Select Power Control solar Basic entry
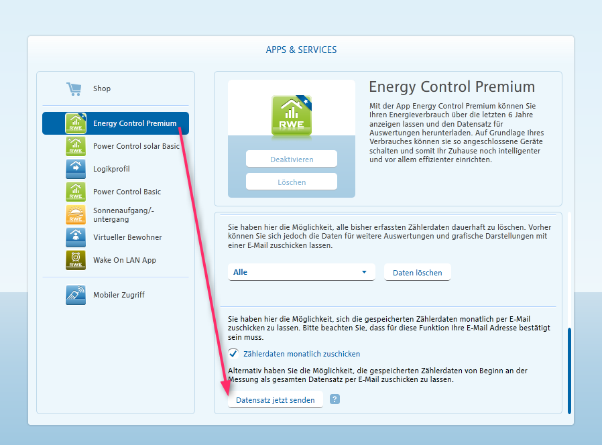Image resolution: width=602 pixels, height=445 pixels. (115, 146)
